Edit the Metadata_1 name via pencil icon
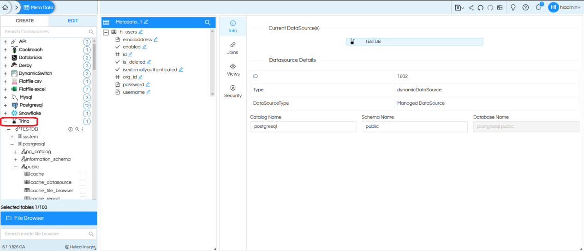Viewport: 584px width, 252px height. click(x=146, y=22)
